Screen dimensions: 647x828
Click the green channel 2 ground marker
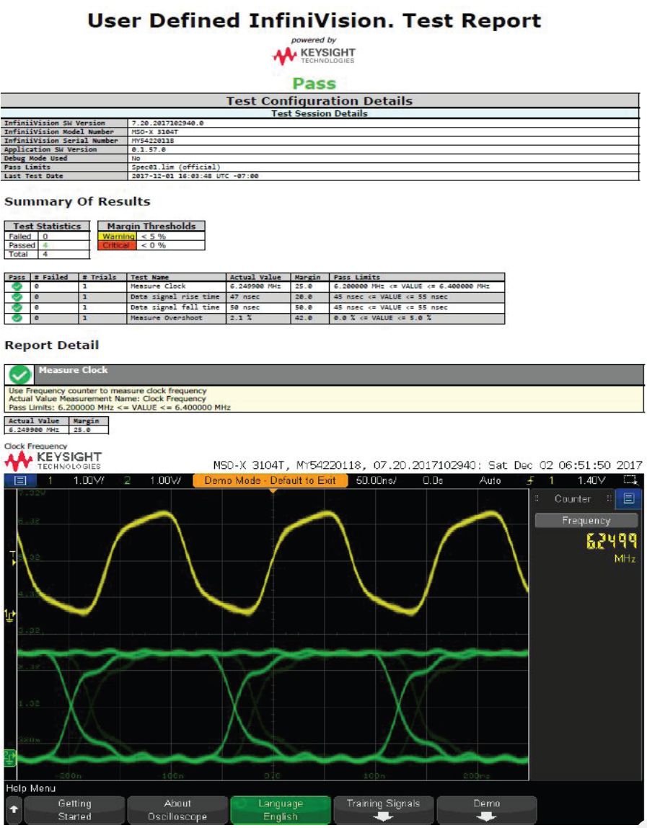pyautogui.click(x=10, y=755)
